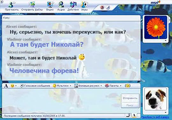Click the paintbrush color scheme icon
Image resolution: width=172 pixels, height=120 pixels.
coord(108,7)
